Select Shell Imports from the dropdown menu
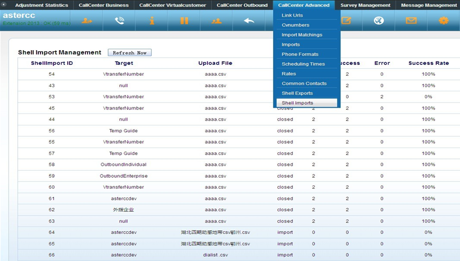 [x=306, y=103]
